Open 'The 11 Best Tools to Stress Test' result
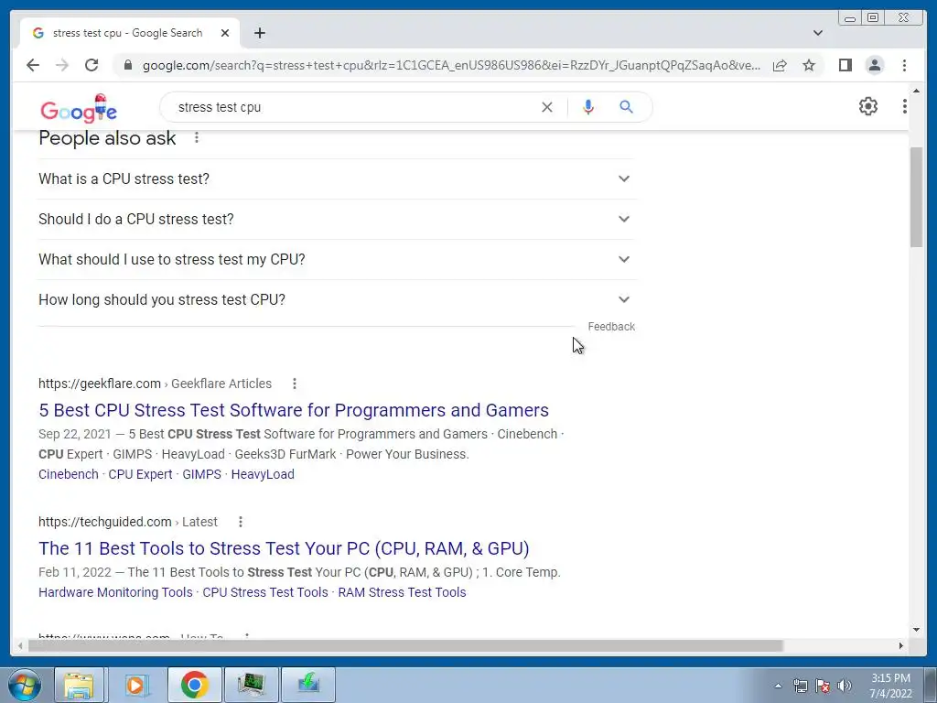The width and height of the screenshot is (937, 703). 284,548
